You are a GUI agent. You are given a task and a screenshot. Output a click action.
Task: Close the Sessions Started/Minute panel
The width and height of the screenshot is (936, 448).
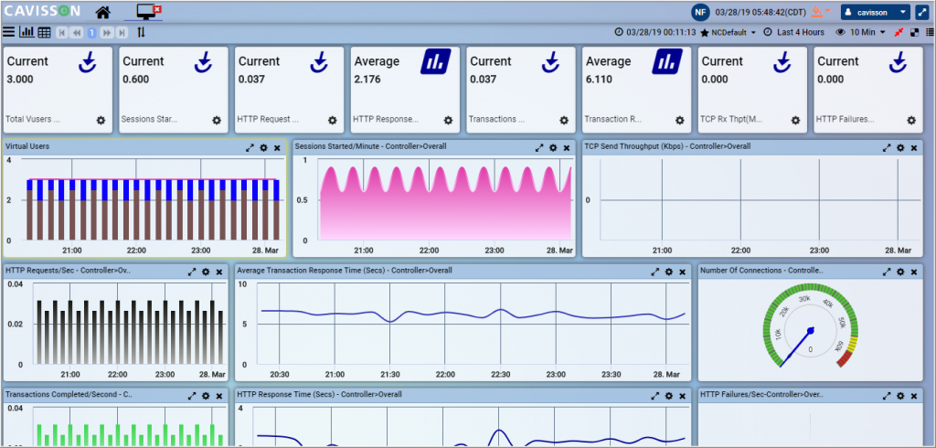(567, 147)
